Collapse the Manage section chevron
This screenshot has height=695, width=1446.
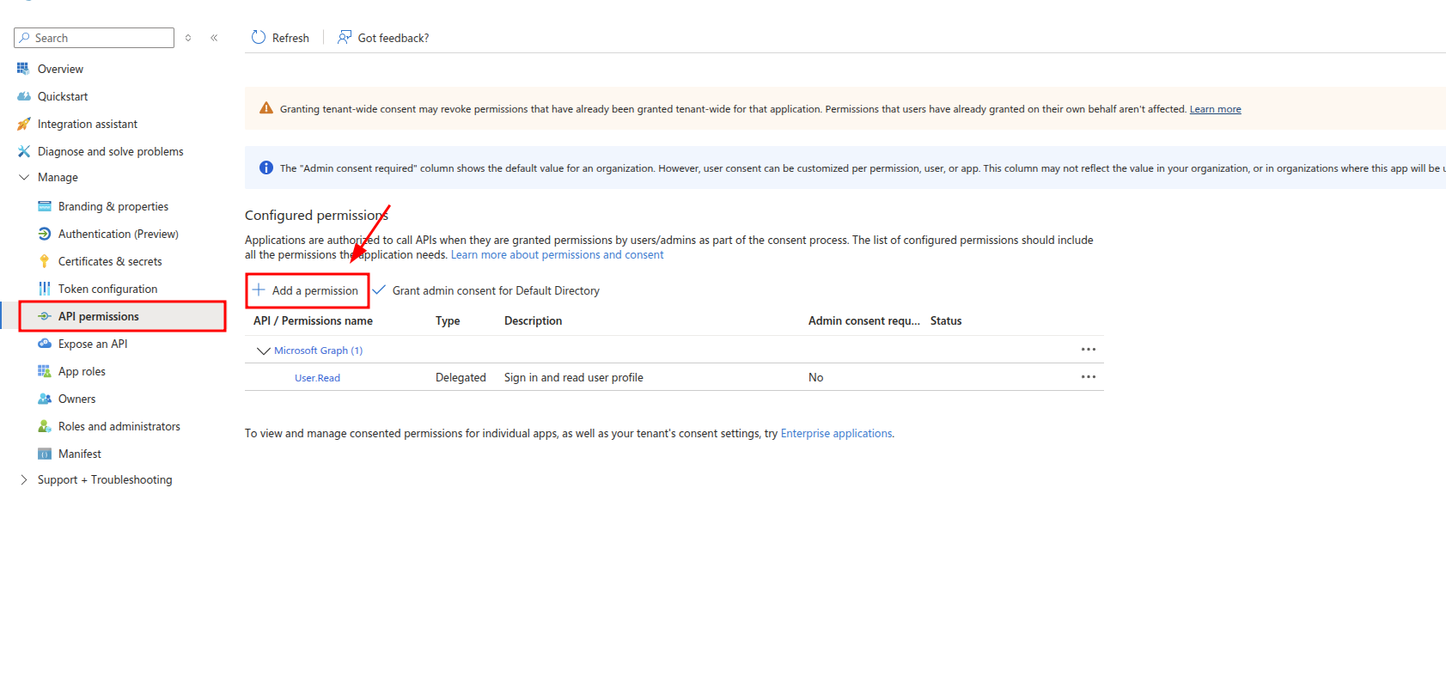[24, 177]
